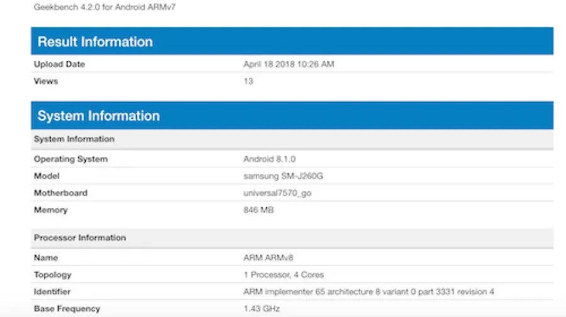The height and width of the screenshot is (317, 566).
Task: Click the blue System Information banner heading
Action: [99, 116]
